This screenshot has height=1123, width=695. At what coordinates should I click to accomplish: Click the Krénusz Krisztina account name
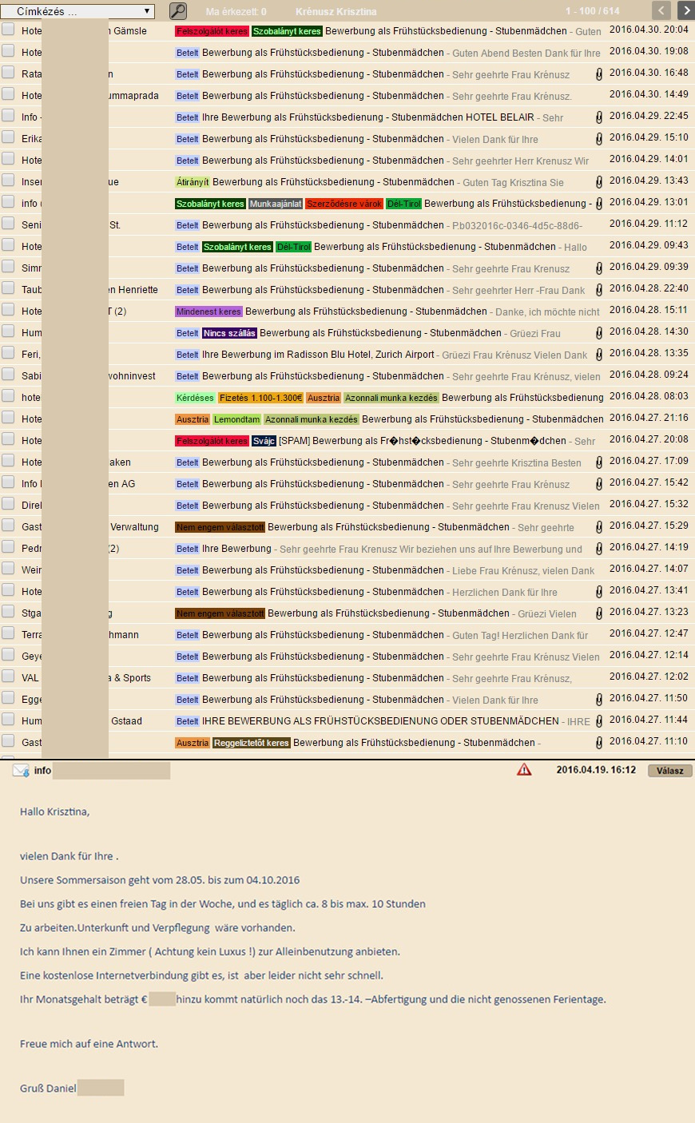click(x=336, y=12)
